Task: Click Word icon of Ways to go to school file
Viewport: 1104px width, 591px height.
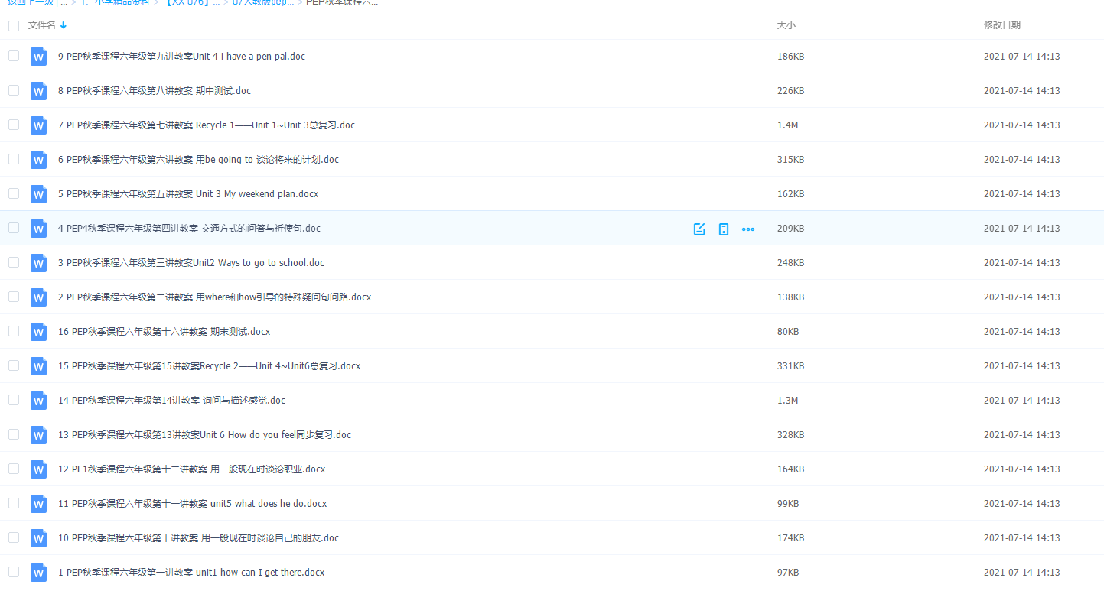Action: [x=38, y=263]
